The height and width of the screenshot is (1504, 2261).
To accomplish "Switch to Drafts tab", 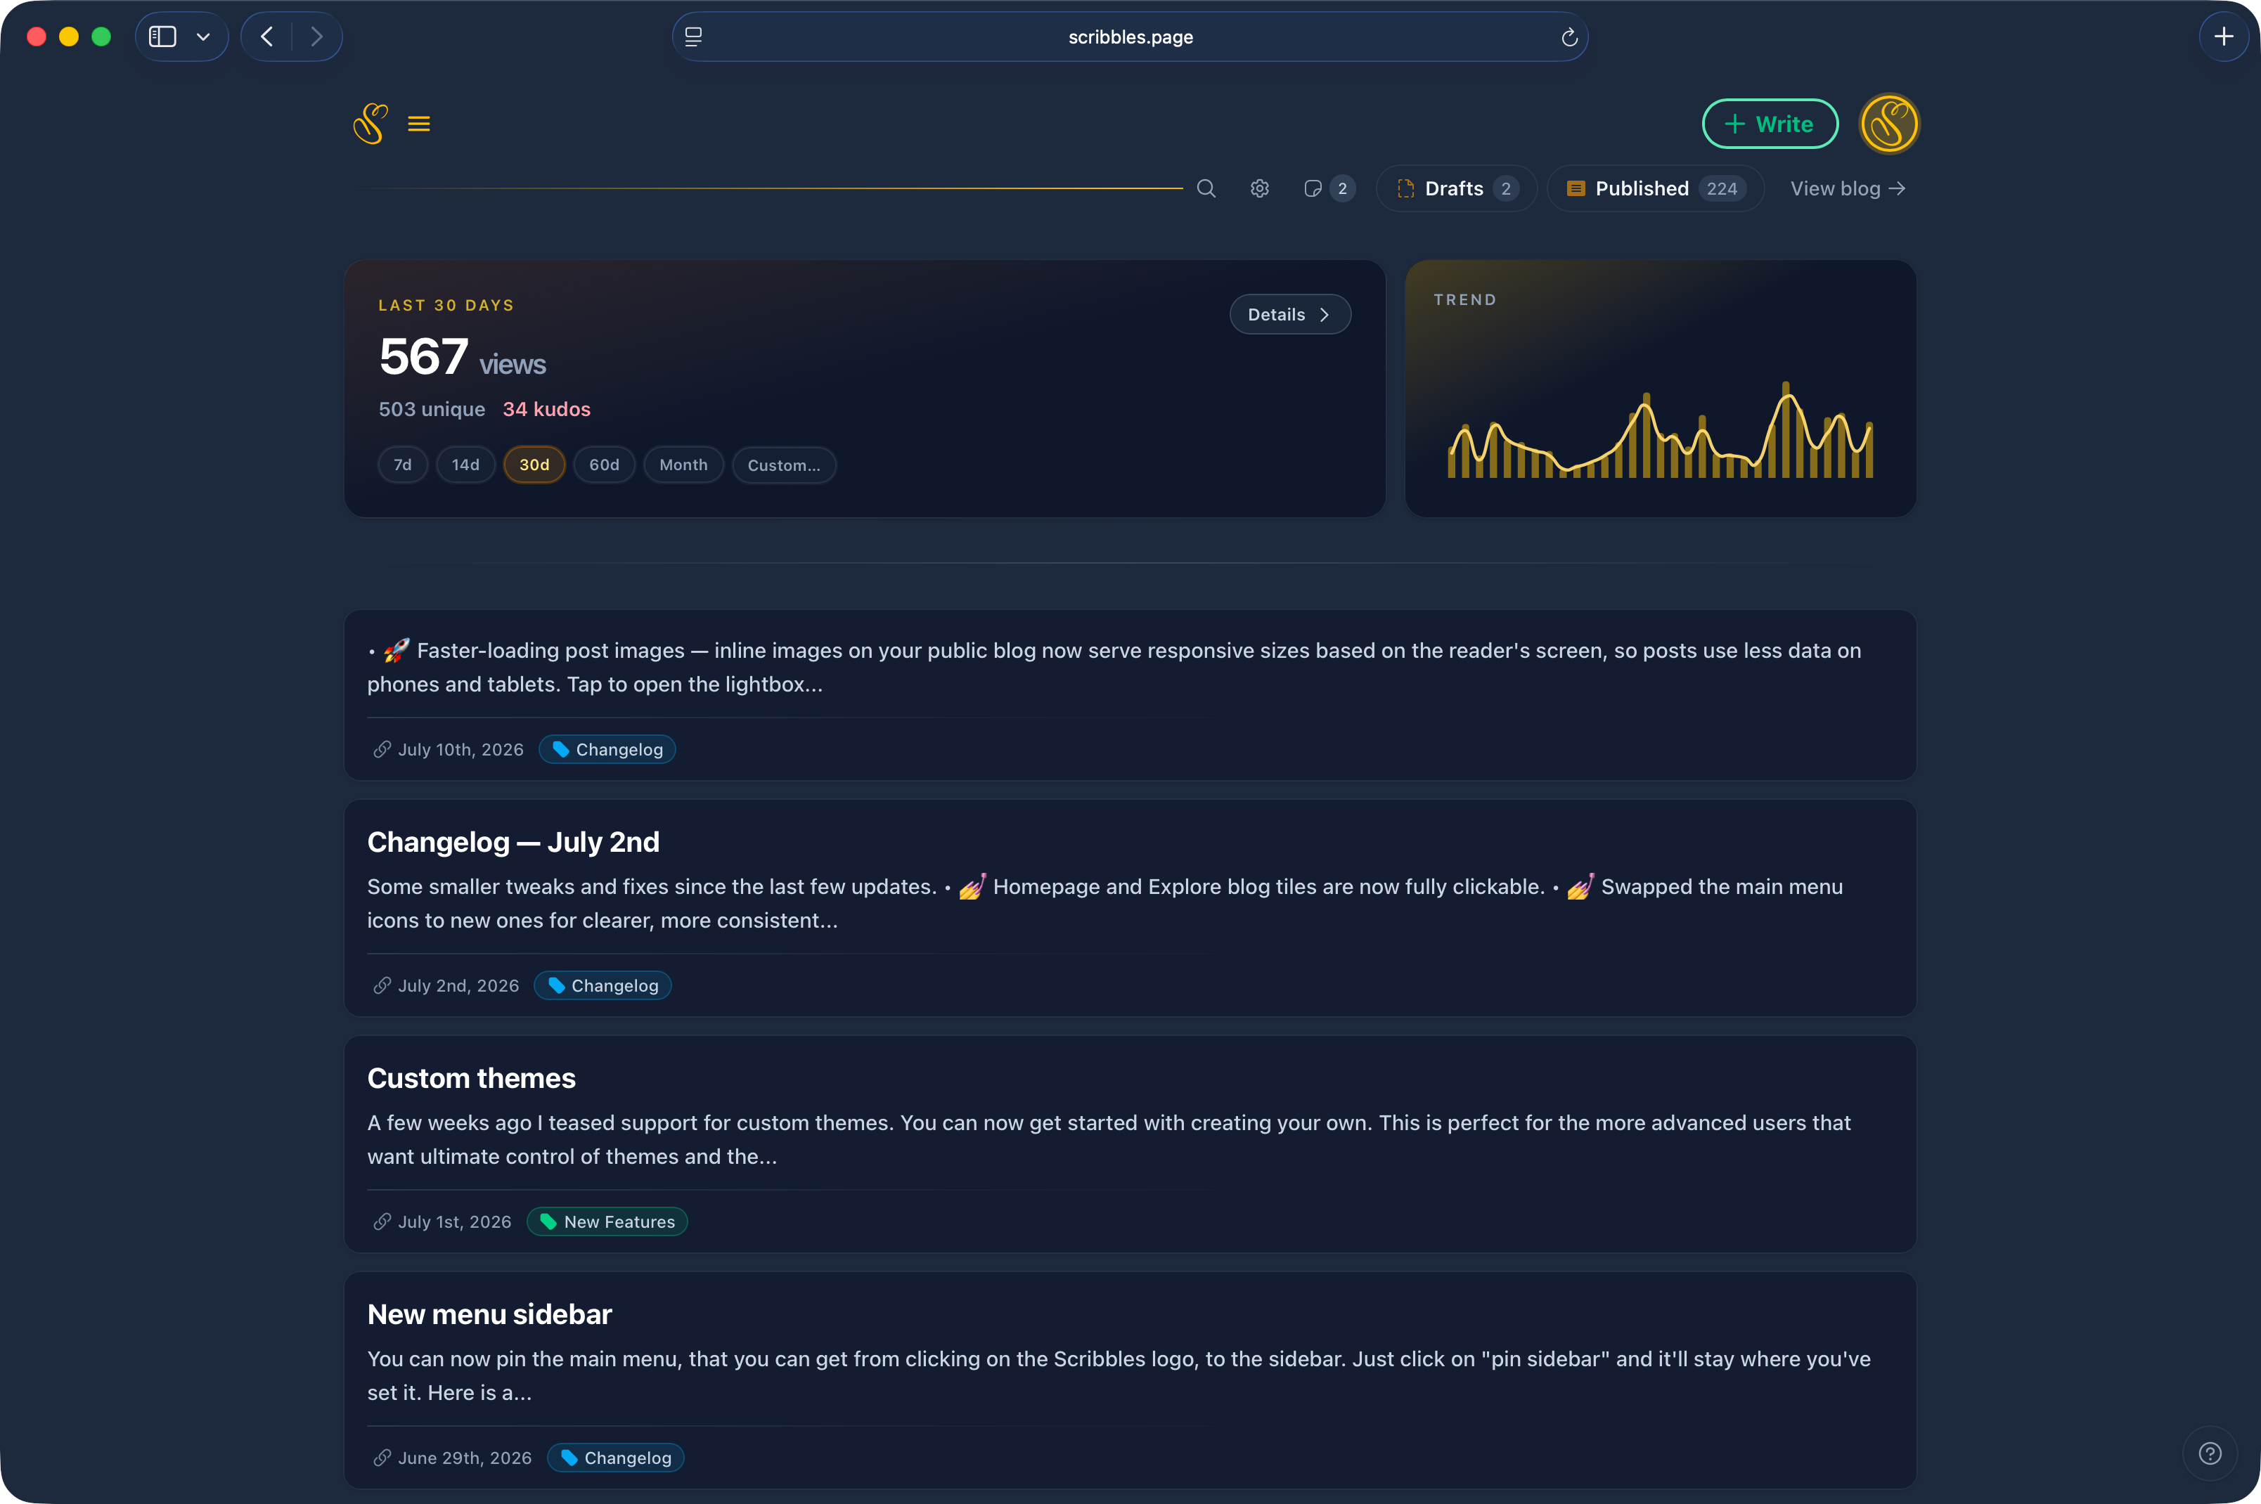I will coord(1456,189).
